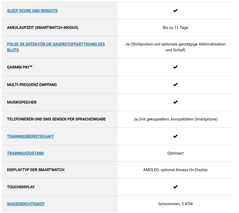
Task: Click the Displaytyp der Smartwatch label
Action: click(35, 170)
